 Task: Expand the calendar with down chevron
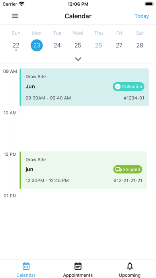pos(78,59)
